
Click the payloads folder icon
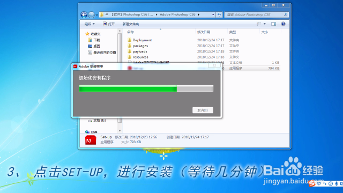tap(129, 51)
